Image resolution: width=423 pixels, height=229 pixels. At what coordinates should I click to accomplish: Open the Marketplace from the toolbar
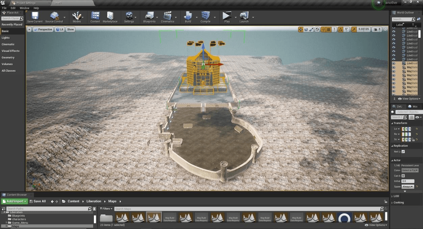click(x=110, y=17)
